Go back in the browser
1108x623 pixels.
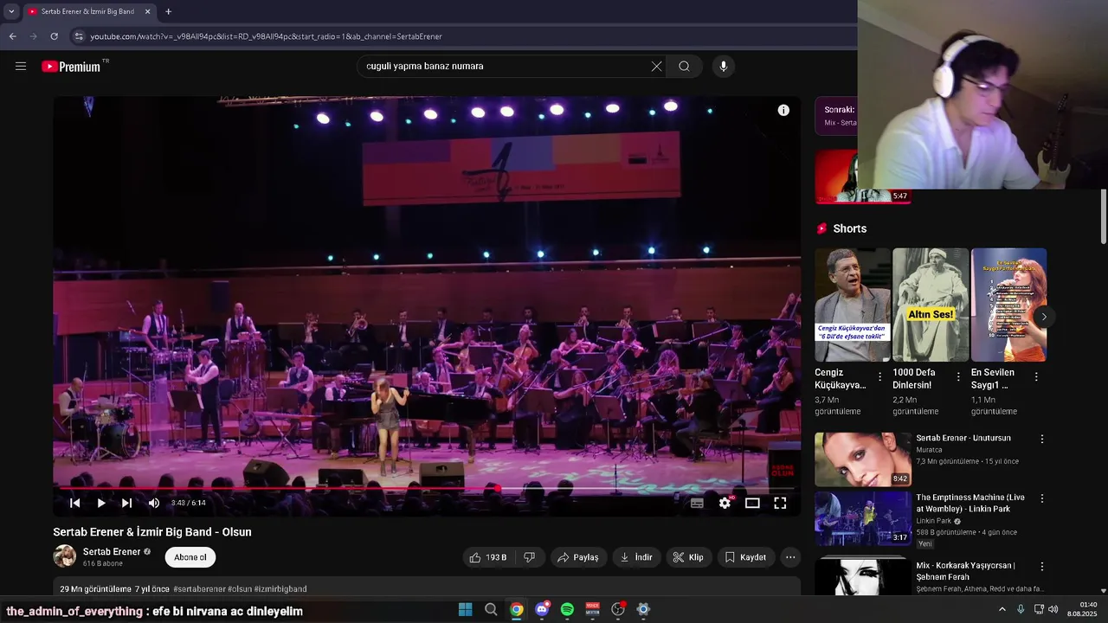(x=13, y=36)
